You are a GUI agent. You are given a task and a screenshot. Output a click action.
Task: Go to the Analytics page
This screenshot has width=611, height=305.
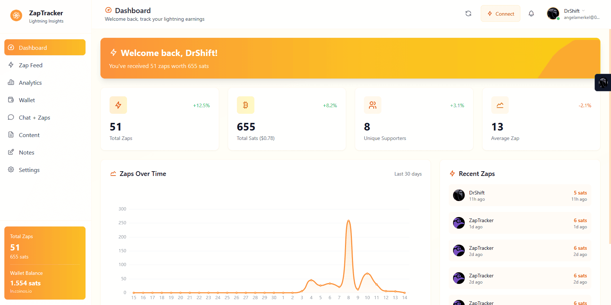point(30,83)
